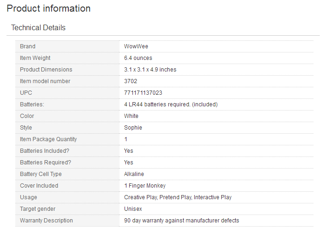Screen dimensions: 324x228
Task: Click the Target gender Unisex value
Action: (133, 209)
